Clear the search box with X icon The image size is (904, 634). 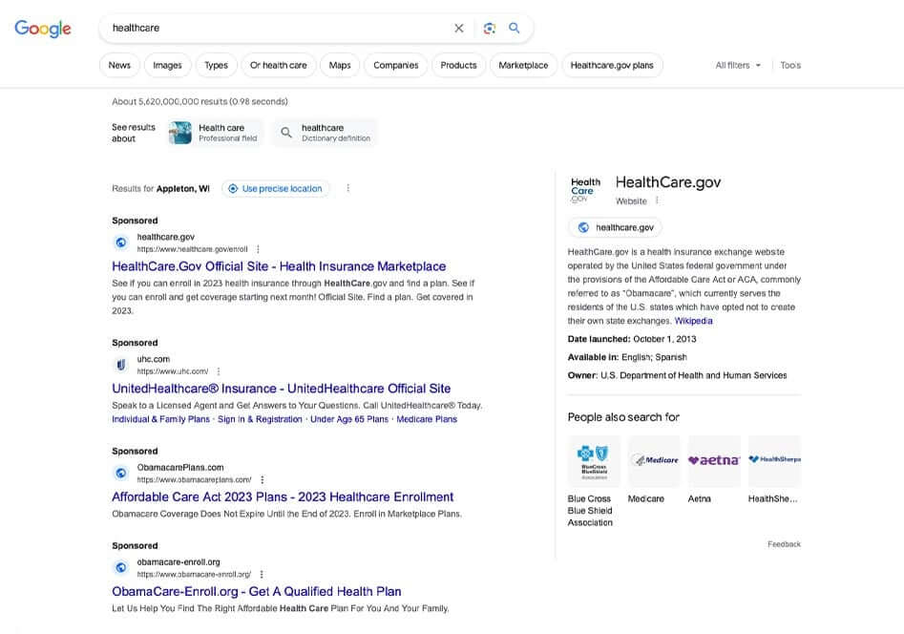[x=459, y=29]
